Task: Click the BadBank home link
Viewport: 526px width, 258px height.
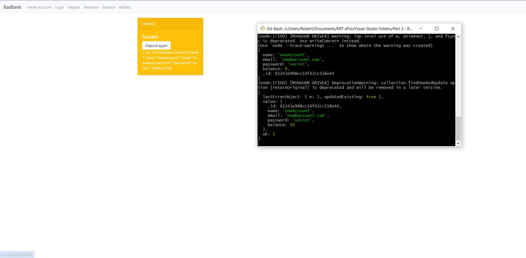Action: pos(12,7)
